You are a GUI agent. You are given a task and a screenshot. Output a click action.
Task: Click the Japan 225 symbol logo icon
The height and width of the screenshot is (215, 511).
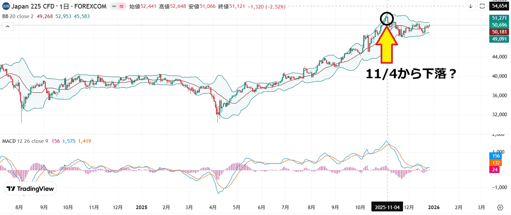click(6, 6)
